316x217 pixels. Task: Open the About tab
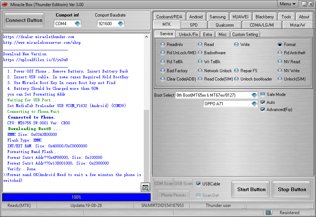tap(304, 17)
